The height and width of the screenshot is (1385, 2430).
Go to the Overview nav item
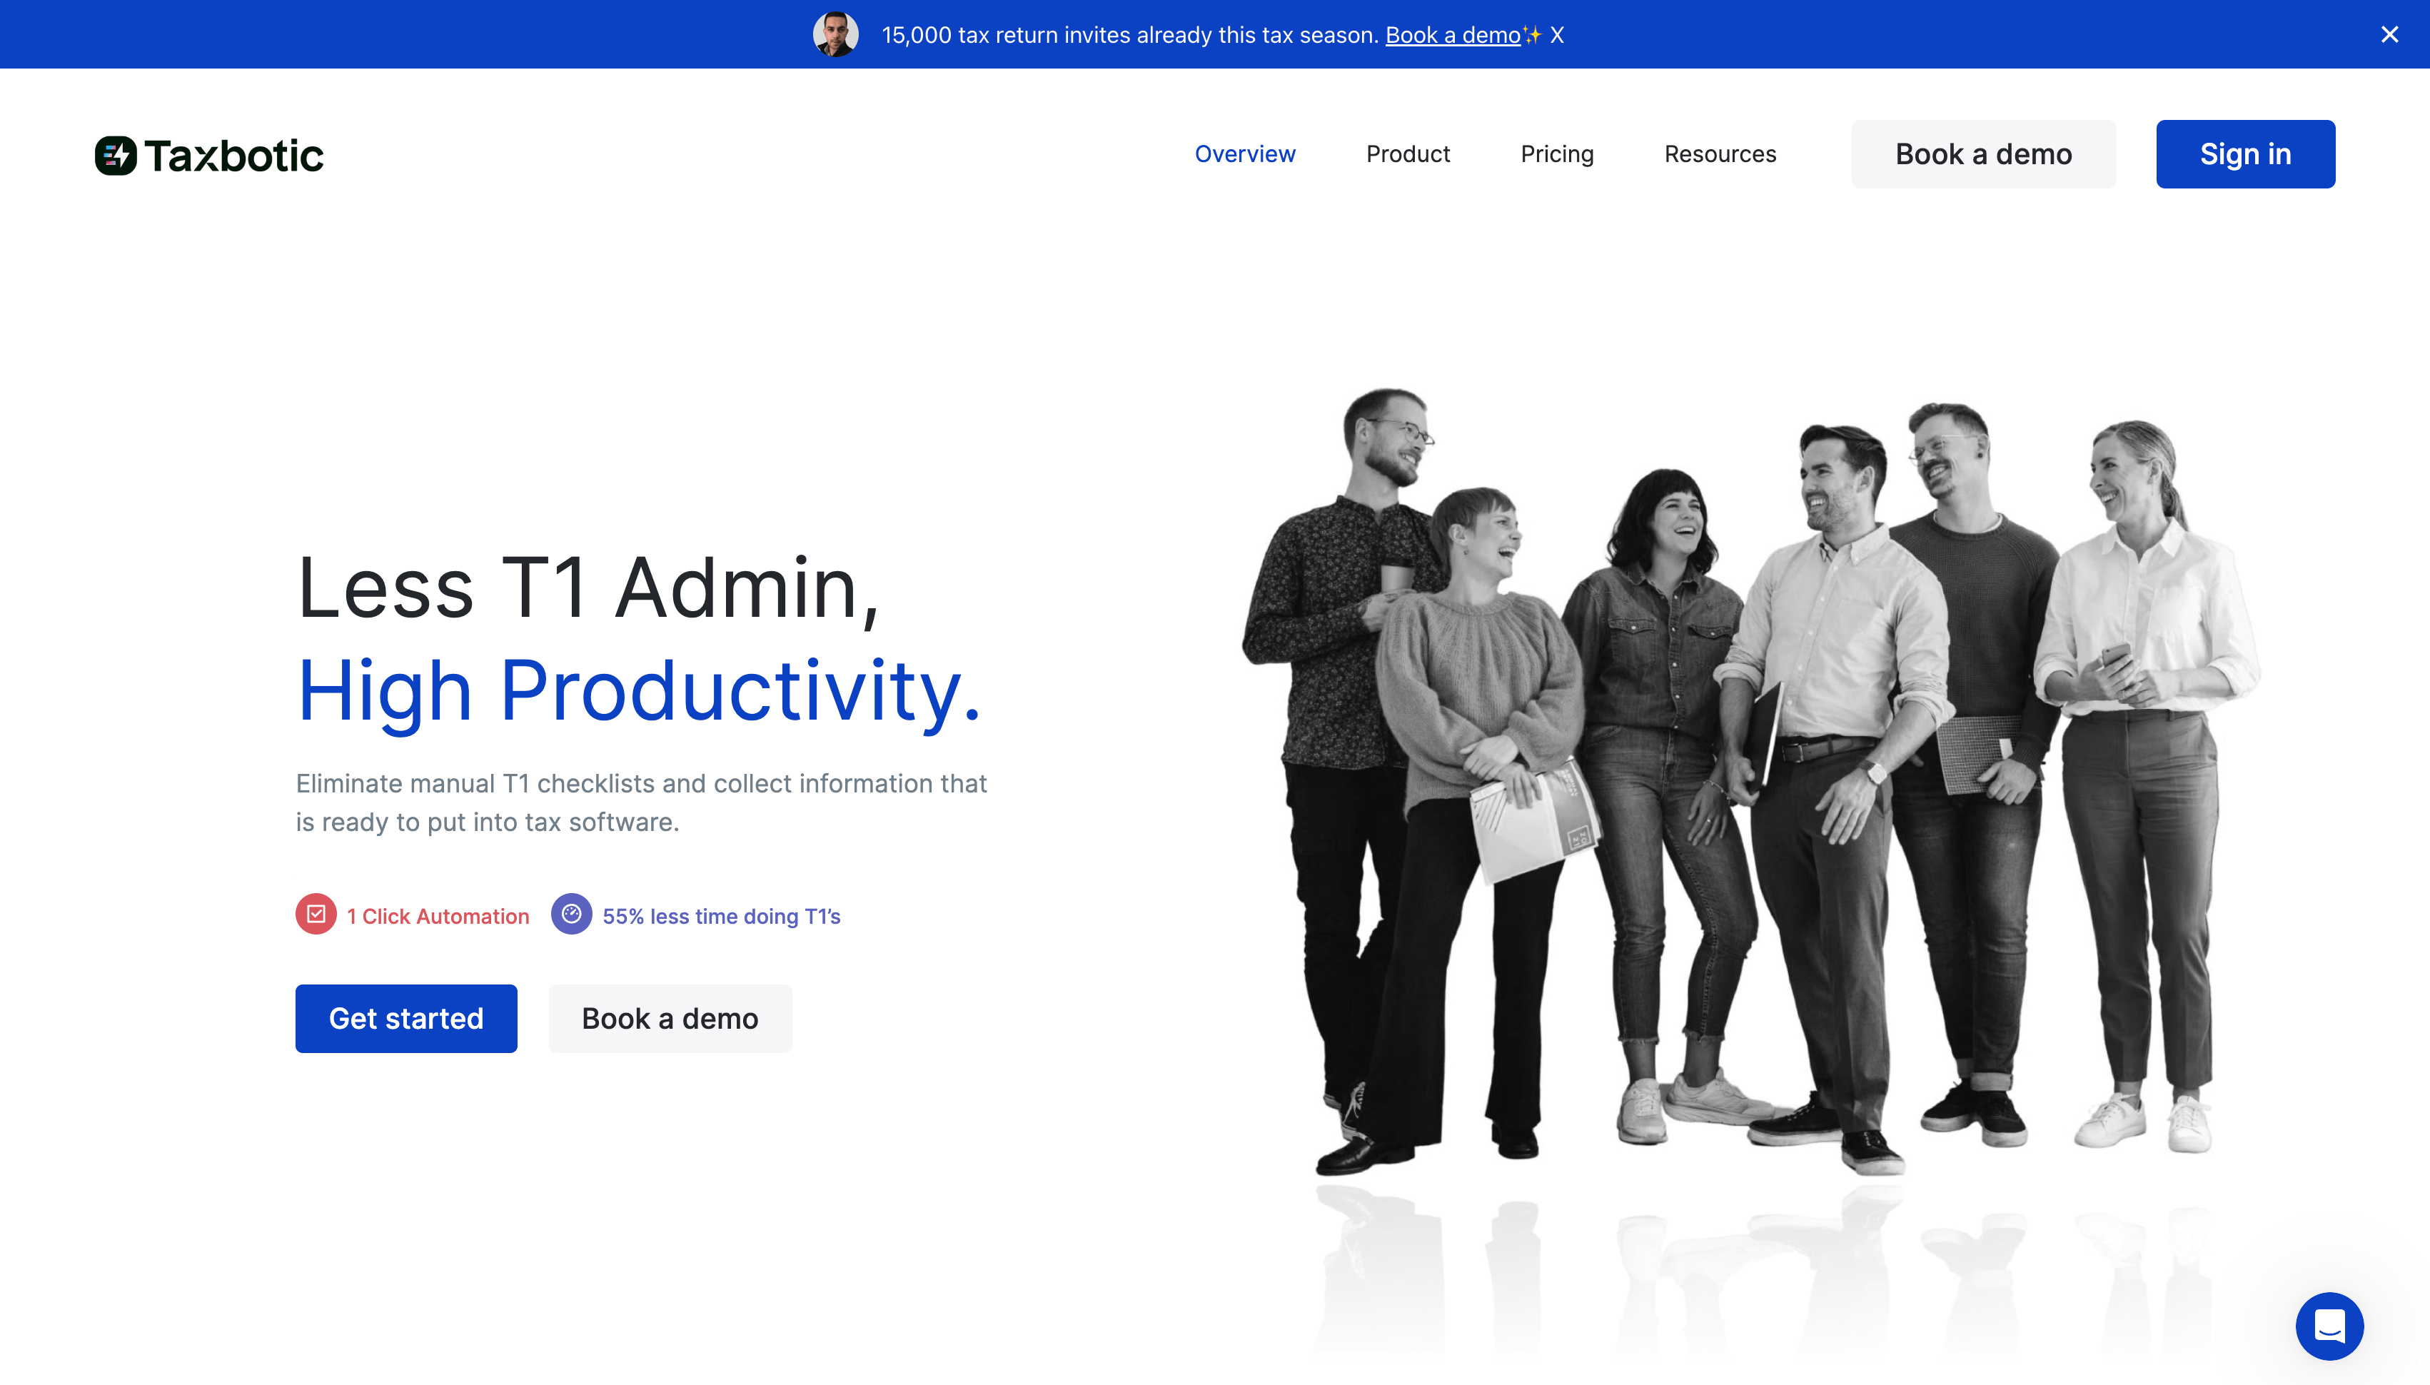pyautogui.click(x=1244, y=154)
